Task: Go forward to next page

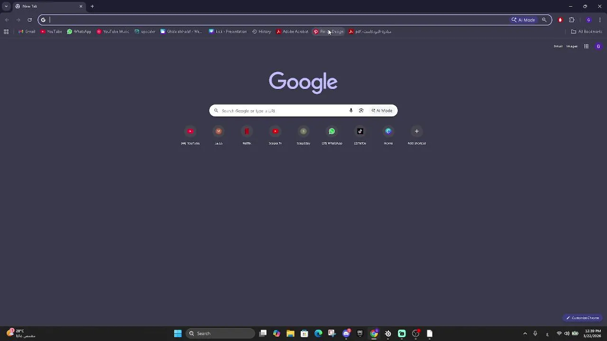Action: [18, 20]
